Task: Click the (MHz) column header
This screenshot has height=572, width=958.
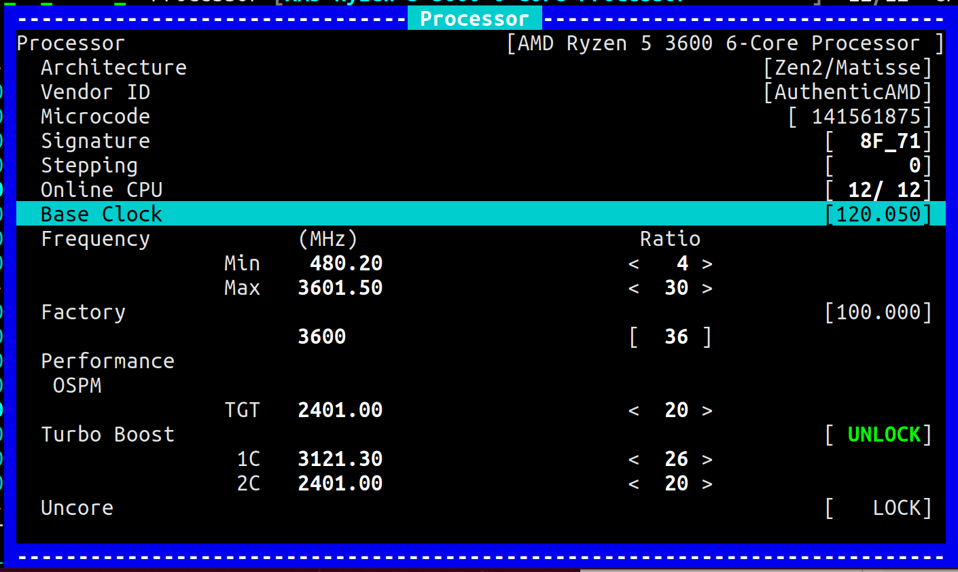Action: [328, 238]
